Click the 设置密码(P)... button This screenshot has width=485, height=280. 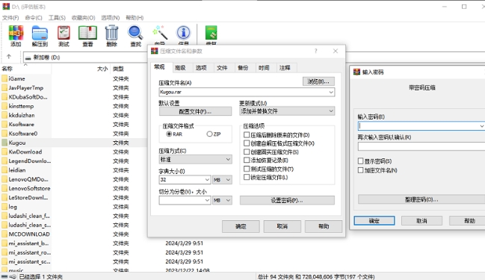point(287,200)
